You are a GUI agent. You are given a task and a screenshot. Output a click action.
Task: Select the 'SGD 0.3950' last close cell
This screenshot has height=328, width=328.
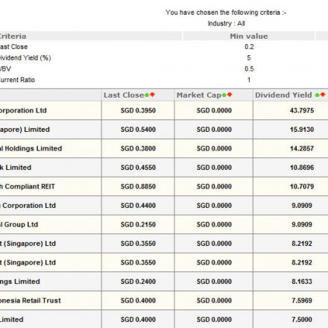point(138,110)
